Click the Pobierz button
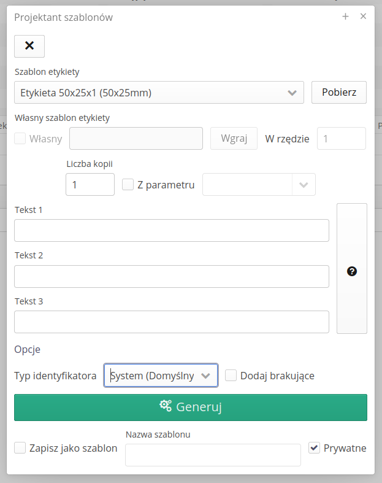 pyautogui.click(x=338, y=93)
